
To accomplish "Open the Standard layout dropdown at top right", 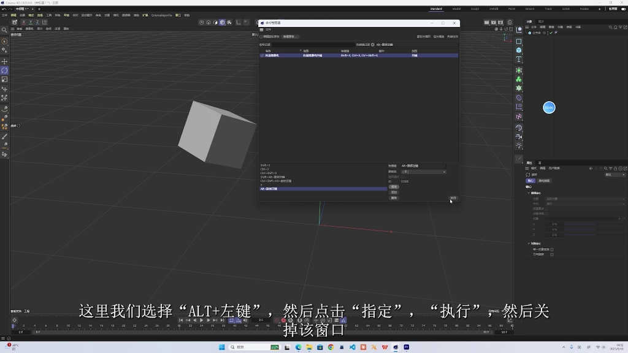I will [x=437, y=9].
